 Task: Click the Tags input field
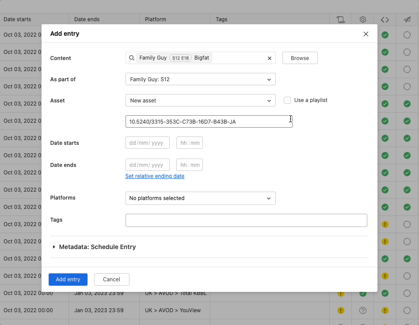click(x=246, y=220)
